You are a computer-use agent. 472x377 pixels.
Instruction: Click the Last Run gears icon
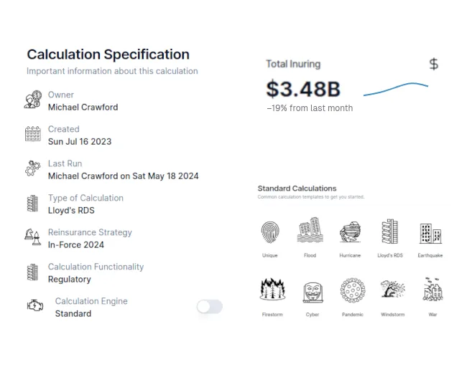(33, 169)
